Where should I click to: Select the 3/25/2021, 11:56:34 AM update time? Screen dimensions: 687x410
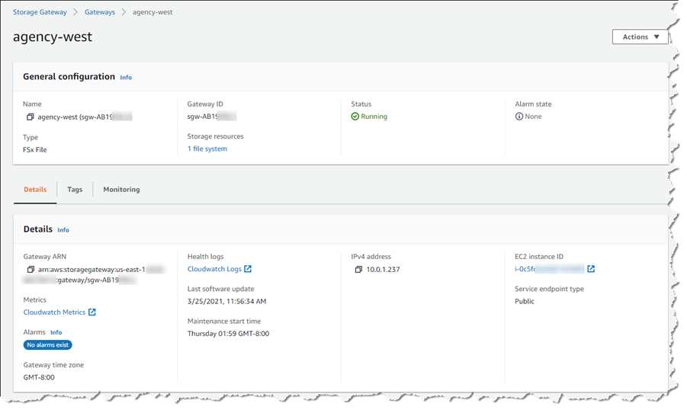(x=227, y=301)
